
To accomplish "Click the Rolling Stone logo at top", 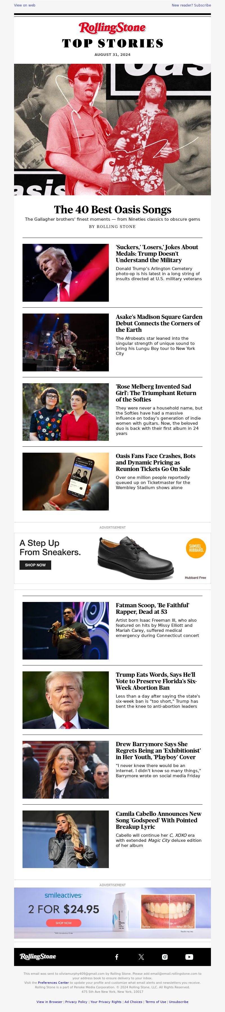I will (x=112, y=28).
